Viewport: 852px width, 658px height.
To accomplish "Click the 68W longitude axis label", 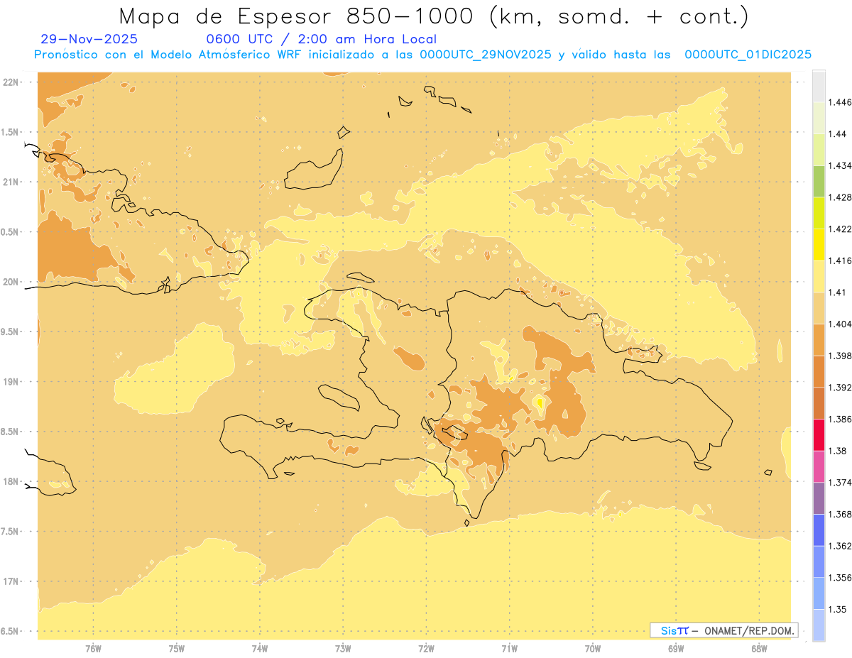I will point(759,648).
